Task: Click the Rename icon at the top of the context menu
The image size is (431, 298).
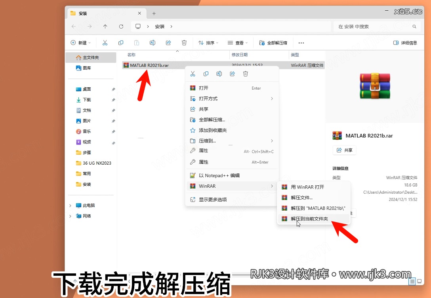Action: point(219,74)
